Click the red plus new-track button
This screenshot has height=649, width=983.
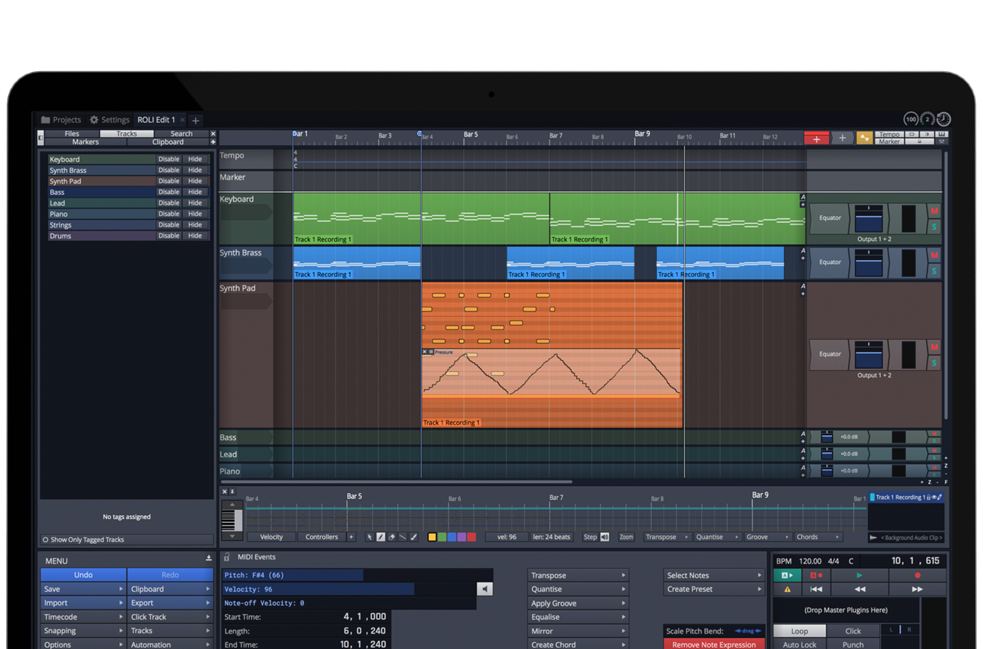coord(816,139)
